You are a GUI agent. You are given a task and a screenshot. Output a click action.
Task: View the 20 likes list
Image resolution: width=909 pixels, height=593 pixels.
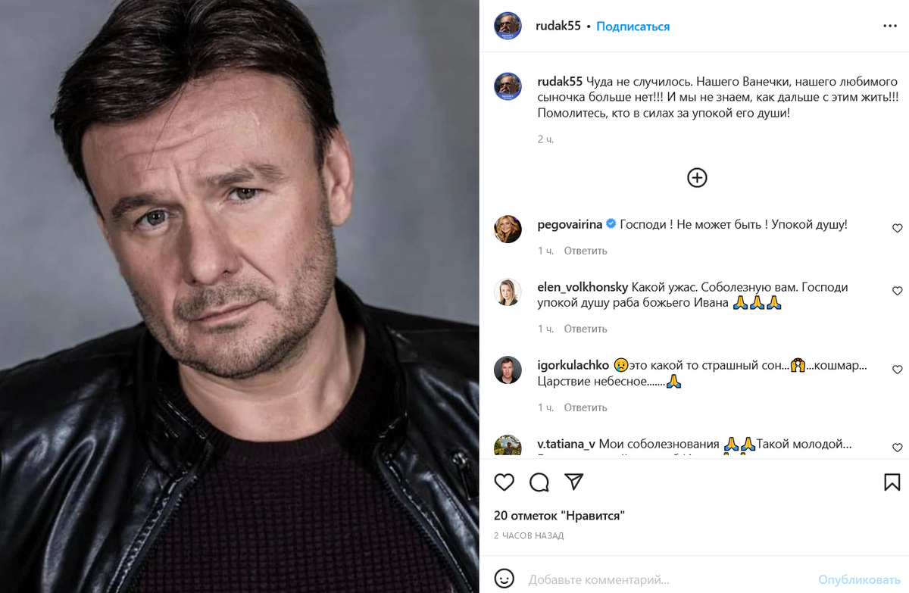(x=559, y=516)
